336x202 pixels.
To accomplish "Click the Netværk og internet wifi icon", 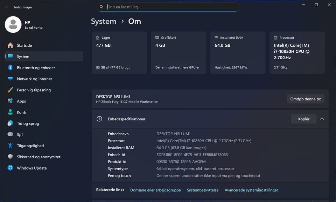I will tap(10, 78).
